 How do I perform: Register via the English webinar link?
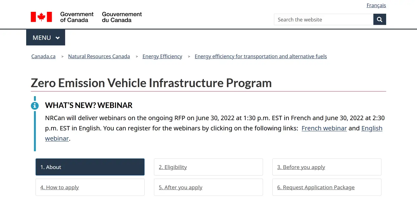[371, 128]
